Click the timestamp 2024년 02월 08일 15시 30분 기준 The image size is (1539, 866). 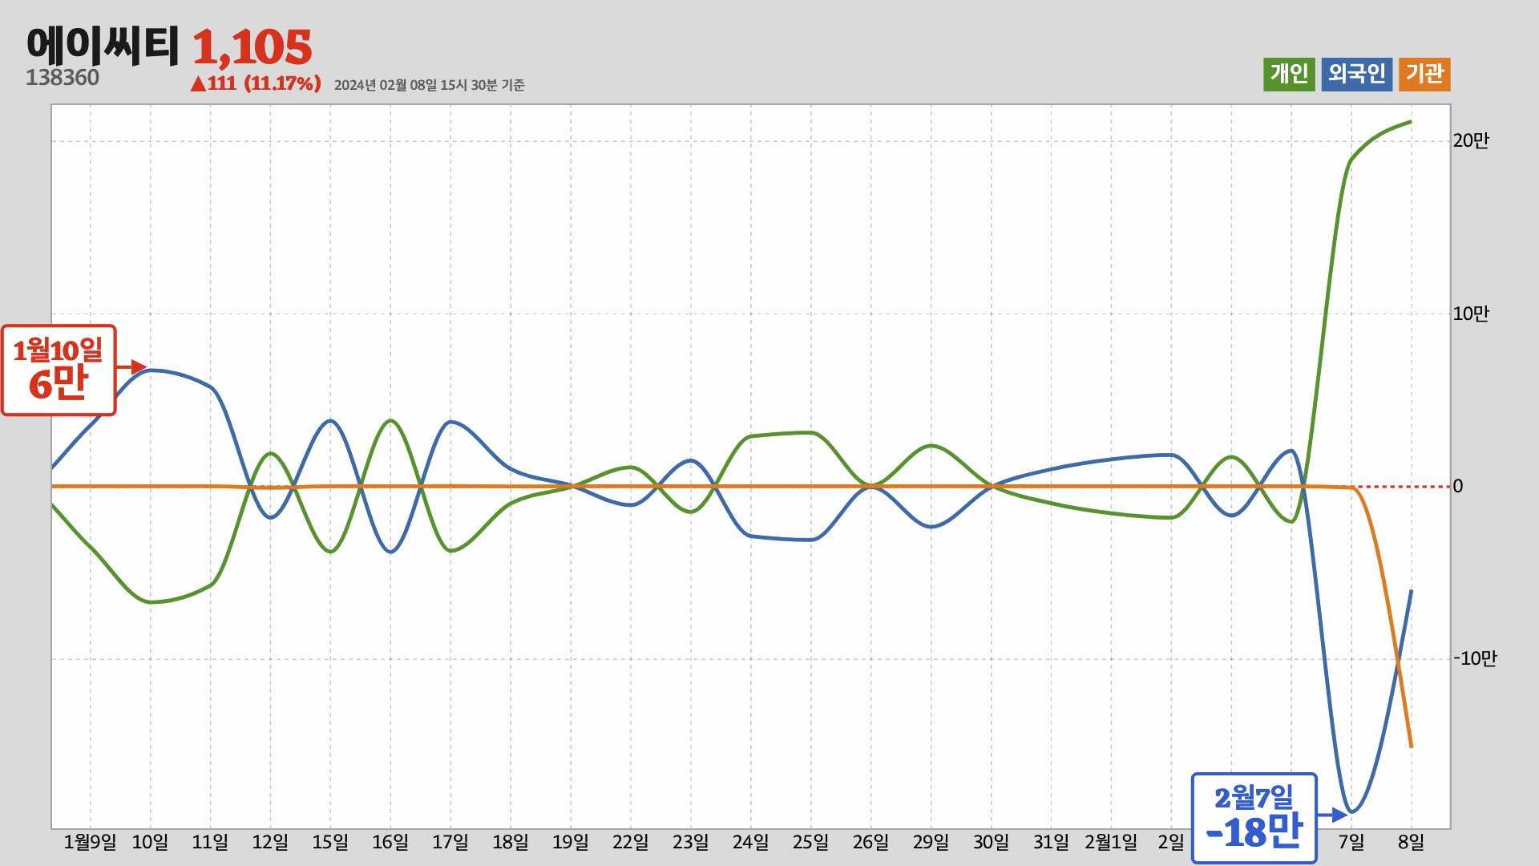429,85
